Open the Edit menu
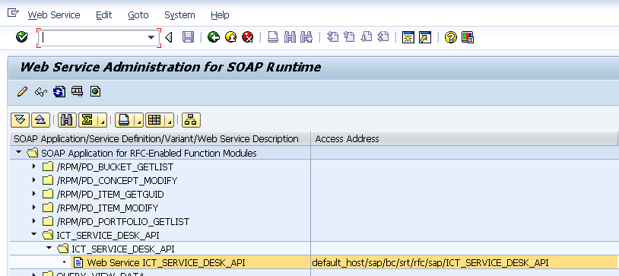 (104, 15)
